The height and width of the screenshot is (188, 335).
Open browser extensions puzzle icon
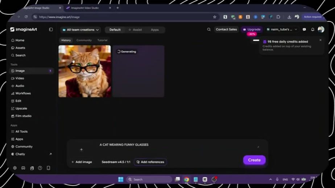pos(278,17)
